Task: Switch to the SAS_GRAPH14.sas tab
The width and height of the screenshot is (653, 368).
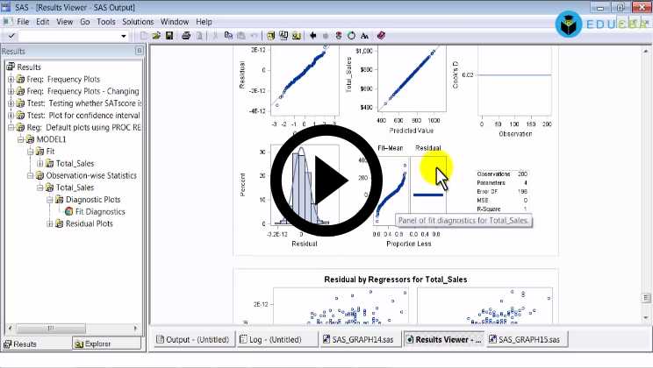Action: click(x=361, y=340)
